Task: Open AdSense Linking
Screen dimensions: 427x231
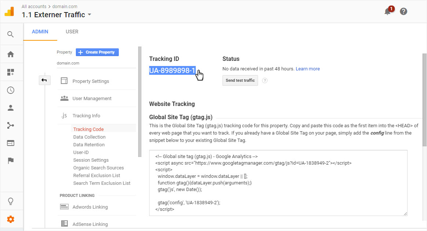Action: tap(90, 224)
